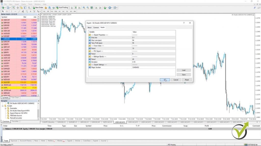Toggle the Market Watch panel icon
Screen dimensions: 261x146
click(x=14, y=8)
